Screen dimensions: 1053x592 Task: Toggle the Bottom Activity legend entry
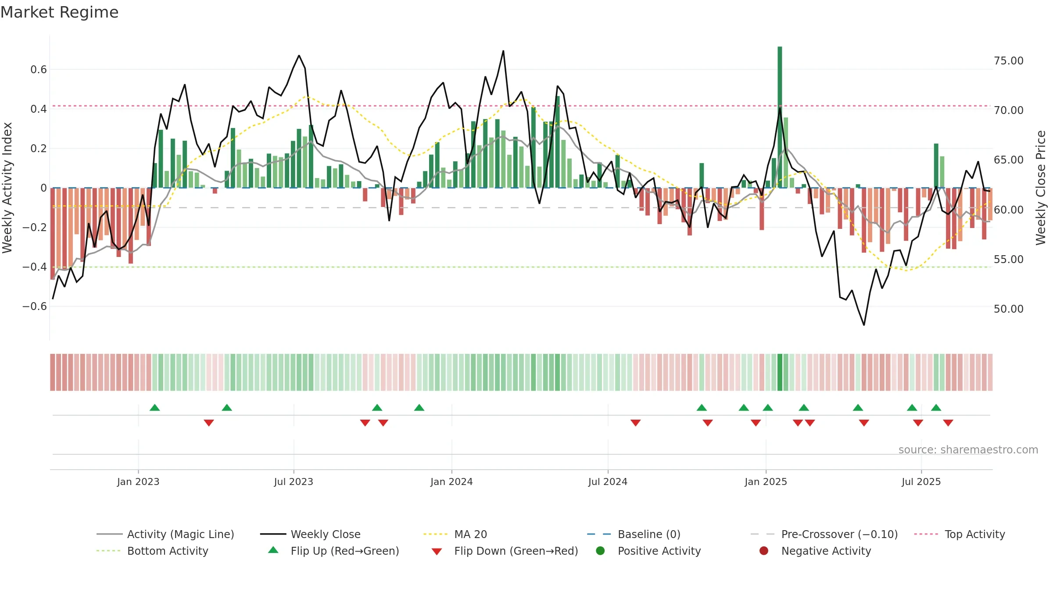(152, 551)
